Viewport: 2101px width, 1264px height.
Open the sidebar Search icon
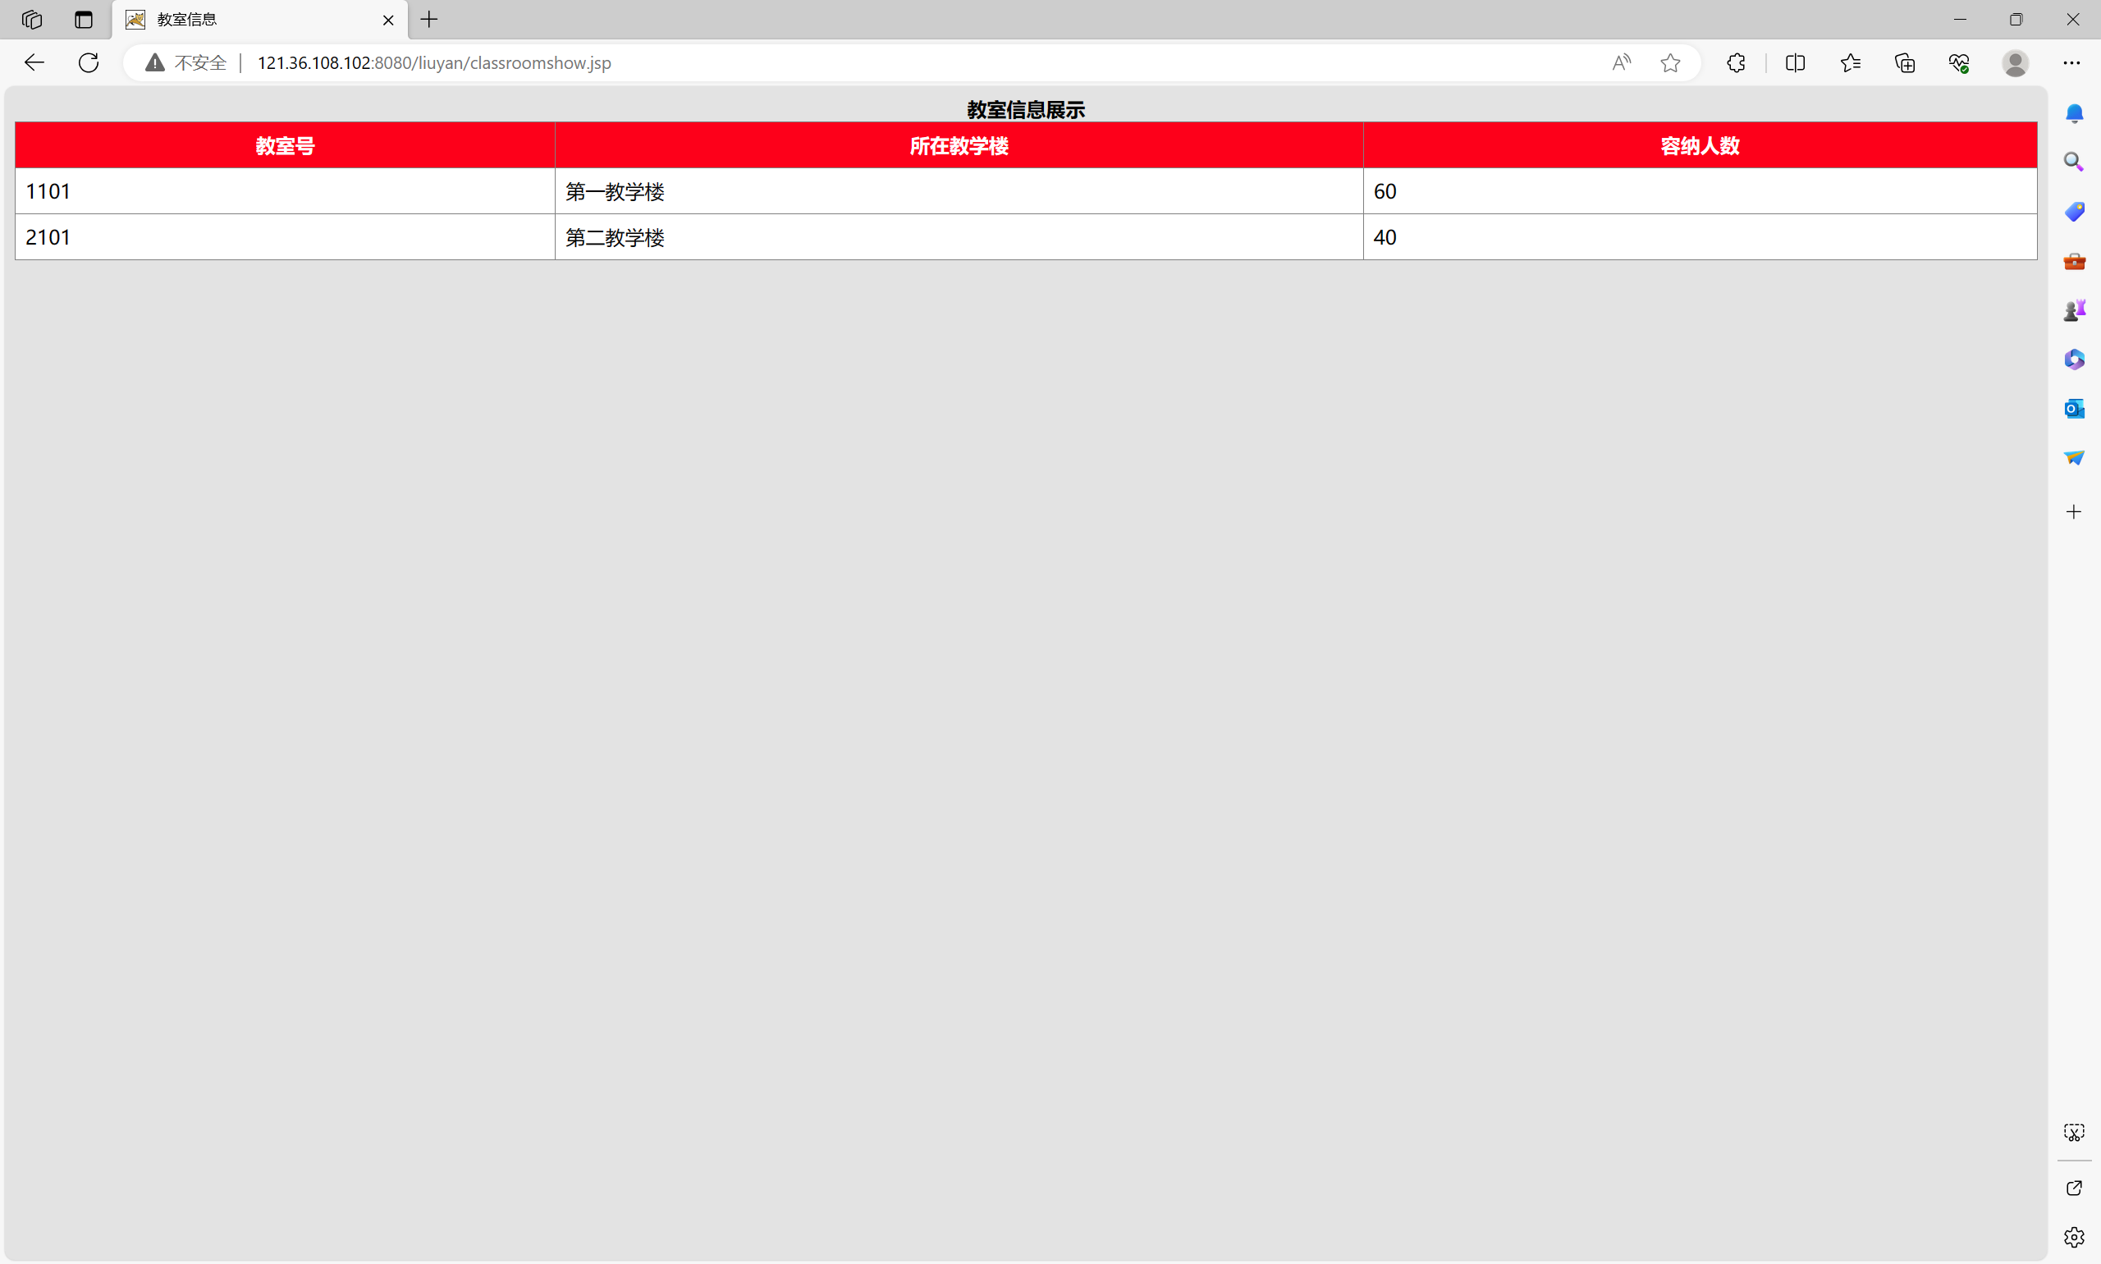point(2075,162)
